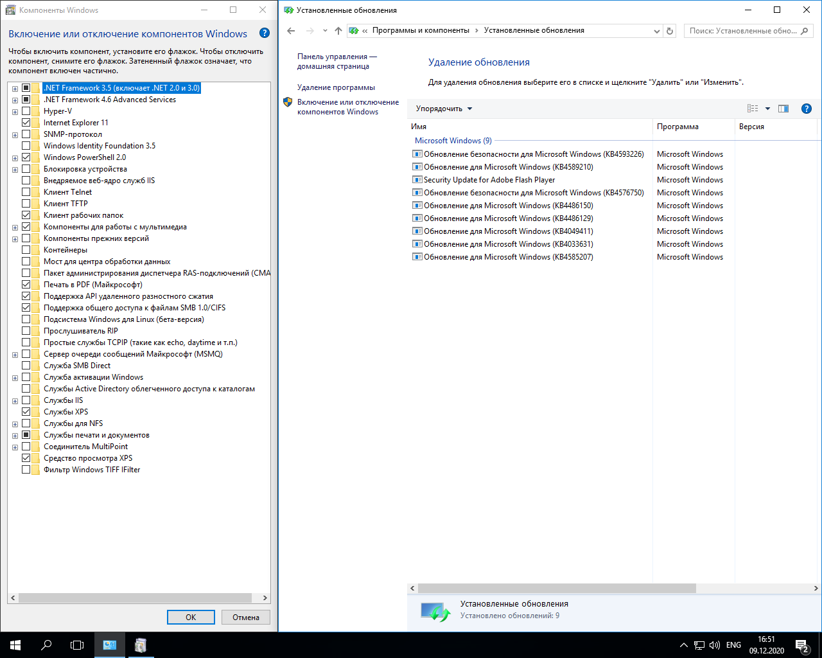Open the notification center icon
822x658 pixels.
coord(801,645)
